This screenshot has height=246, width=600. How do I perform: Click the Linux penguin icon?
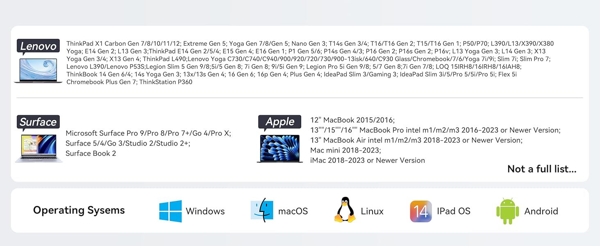click(345, 210)
